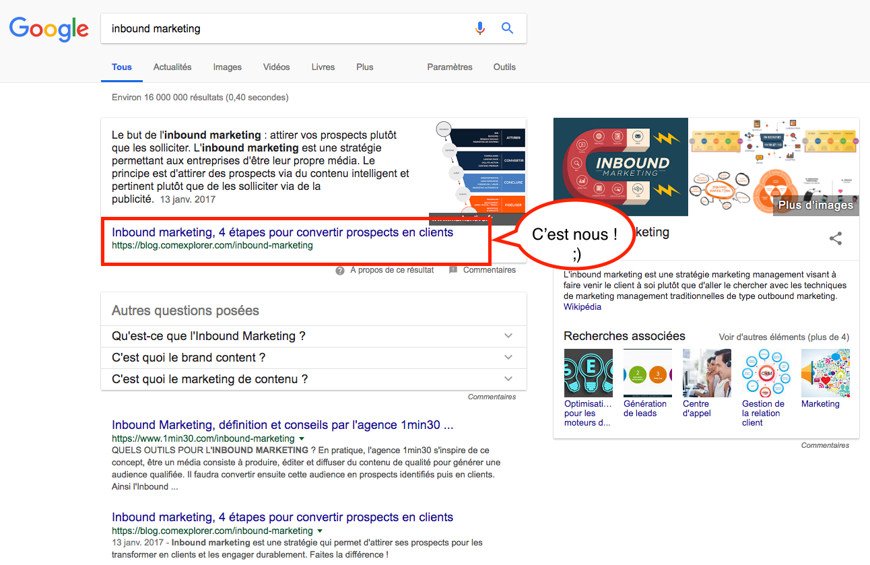870x565 pixels.
Task: Open featured snippet title link Inbound marketing 4 étapes
Action: pos(282,232)
